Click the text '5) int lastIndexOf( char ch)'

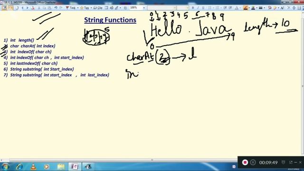click(30, 63)
